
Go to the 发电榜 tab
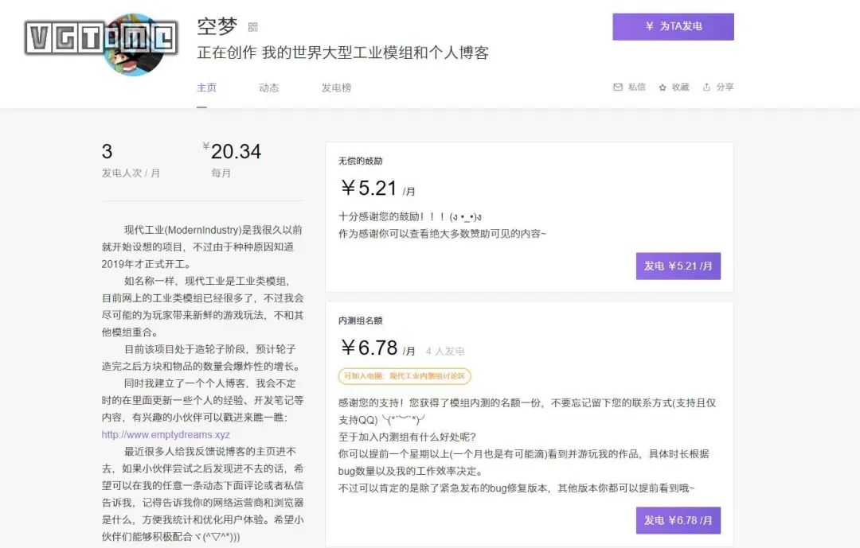[x=336, y=87]
